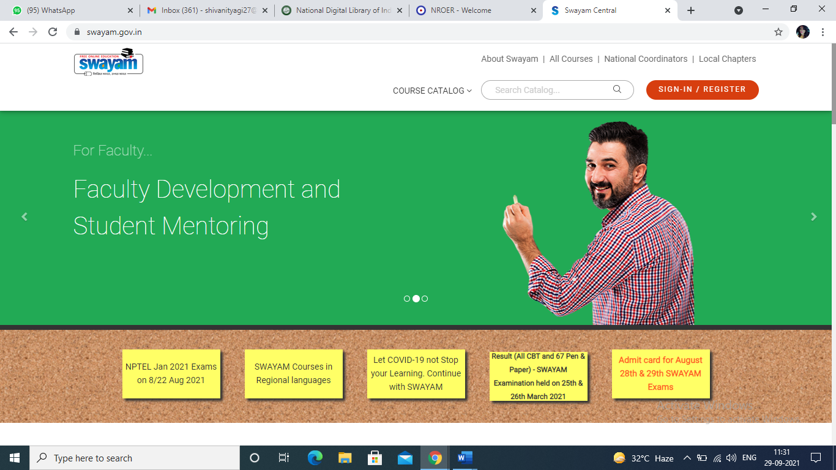Click the search magnifier icon in Search Catalog
This screenshot has width=836, height=470.
pyautogui.click(x=617, y=89)
